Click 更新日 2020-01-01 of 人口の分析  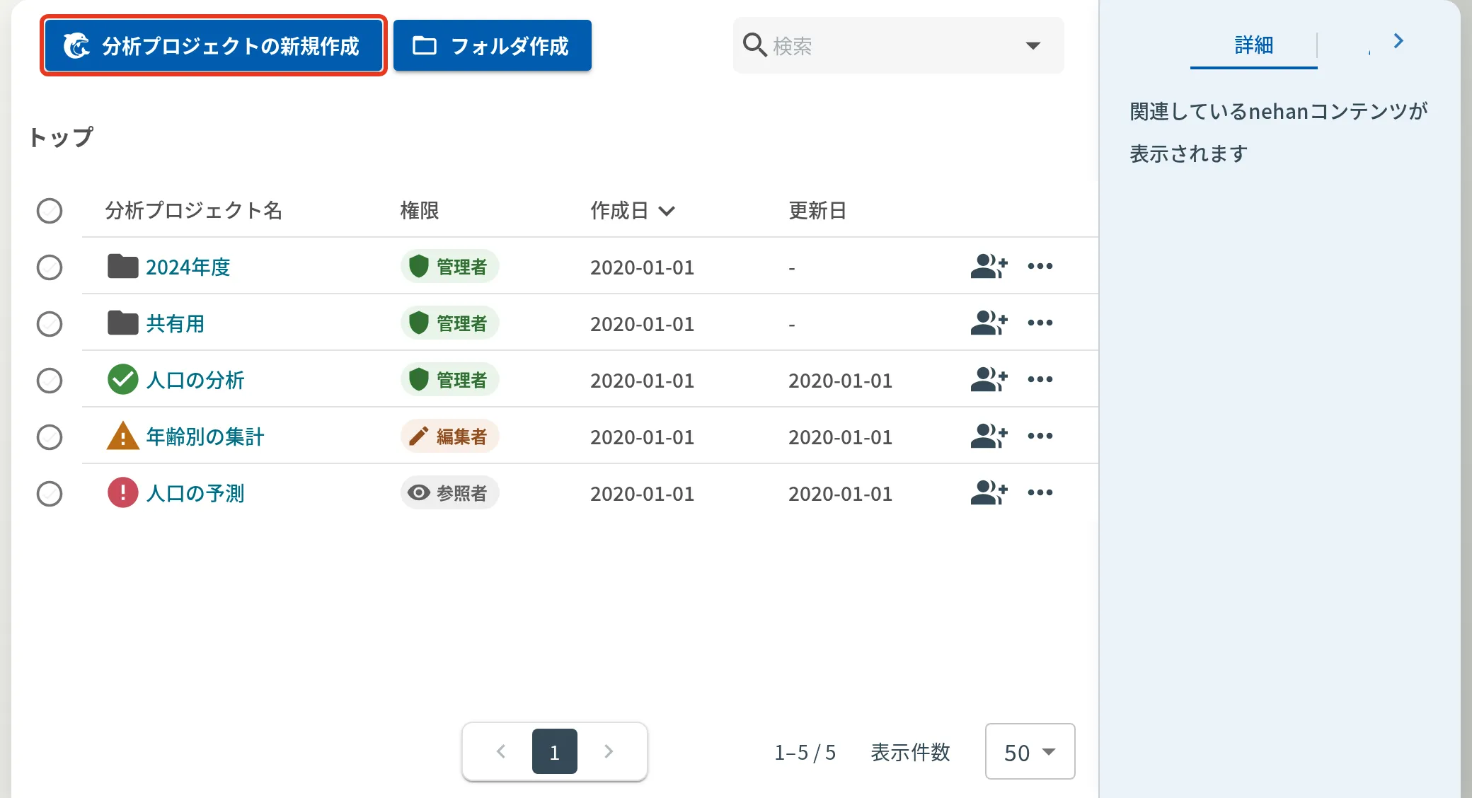[x=840, y=381]
